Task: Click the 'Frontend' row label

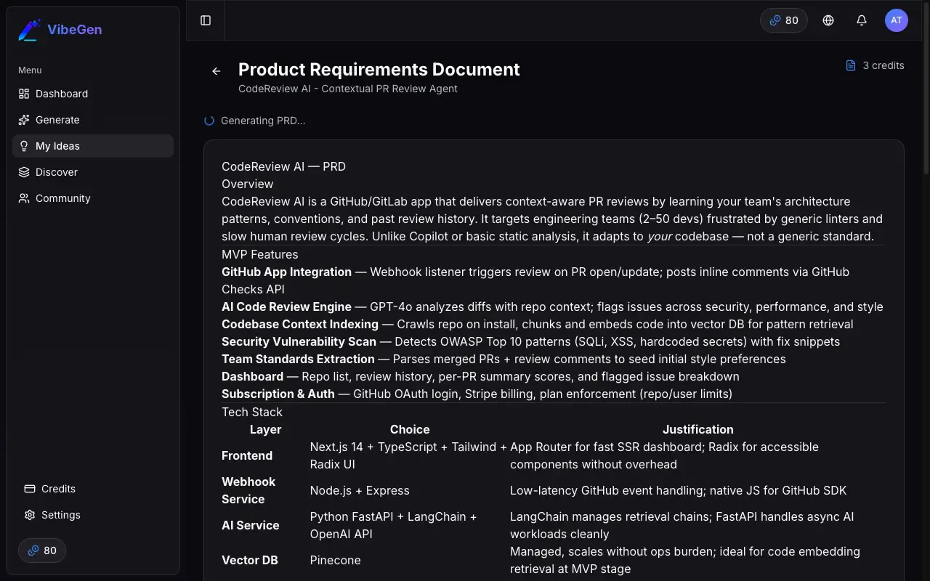Action: tap(247, 455)
